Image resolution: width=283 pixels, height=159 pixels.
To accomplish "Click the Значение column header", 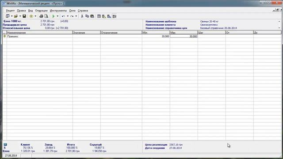I will pyautogui.click(x=87, y=33).
